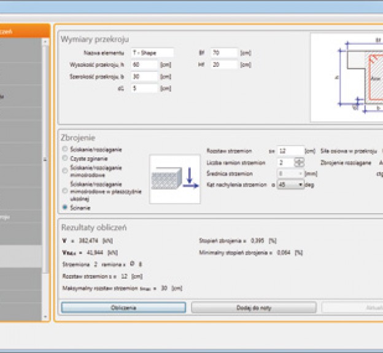Adjust the Liczba ramion strzemion stepper arrows
Image resolution: width=383 pixels, height=353 pixels.
click(x=299, y=163)
